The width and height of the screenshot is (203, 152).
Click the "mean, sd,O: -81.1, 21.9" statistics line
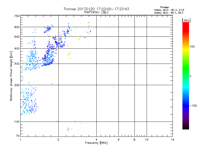coord(169,10)
